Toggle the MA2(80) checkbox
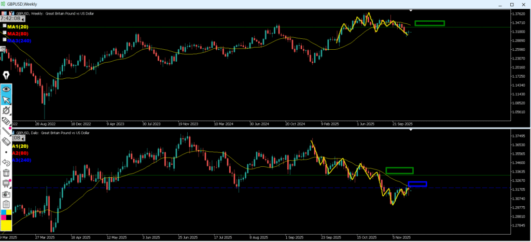531x242 pixels. click(x=4, y=33)
